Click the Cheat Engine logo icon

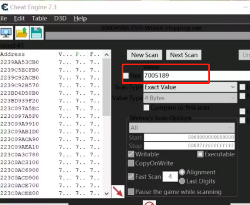point(4,7)
